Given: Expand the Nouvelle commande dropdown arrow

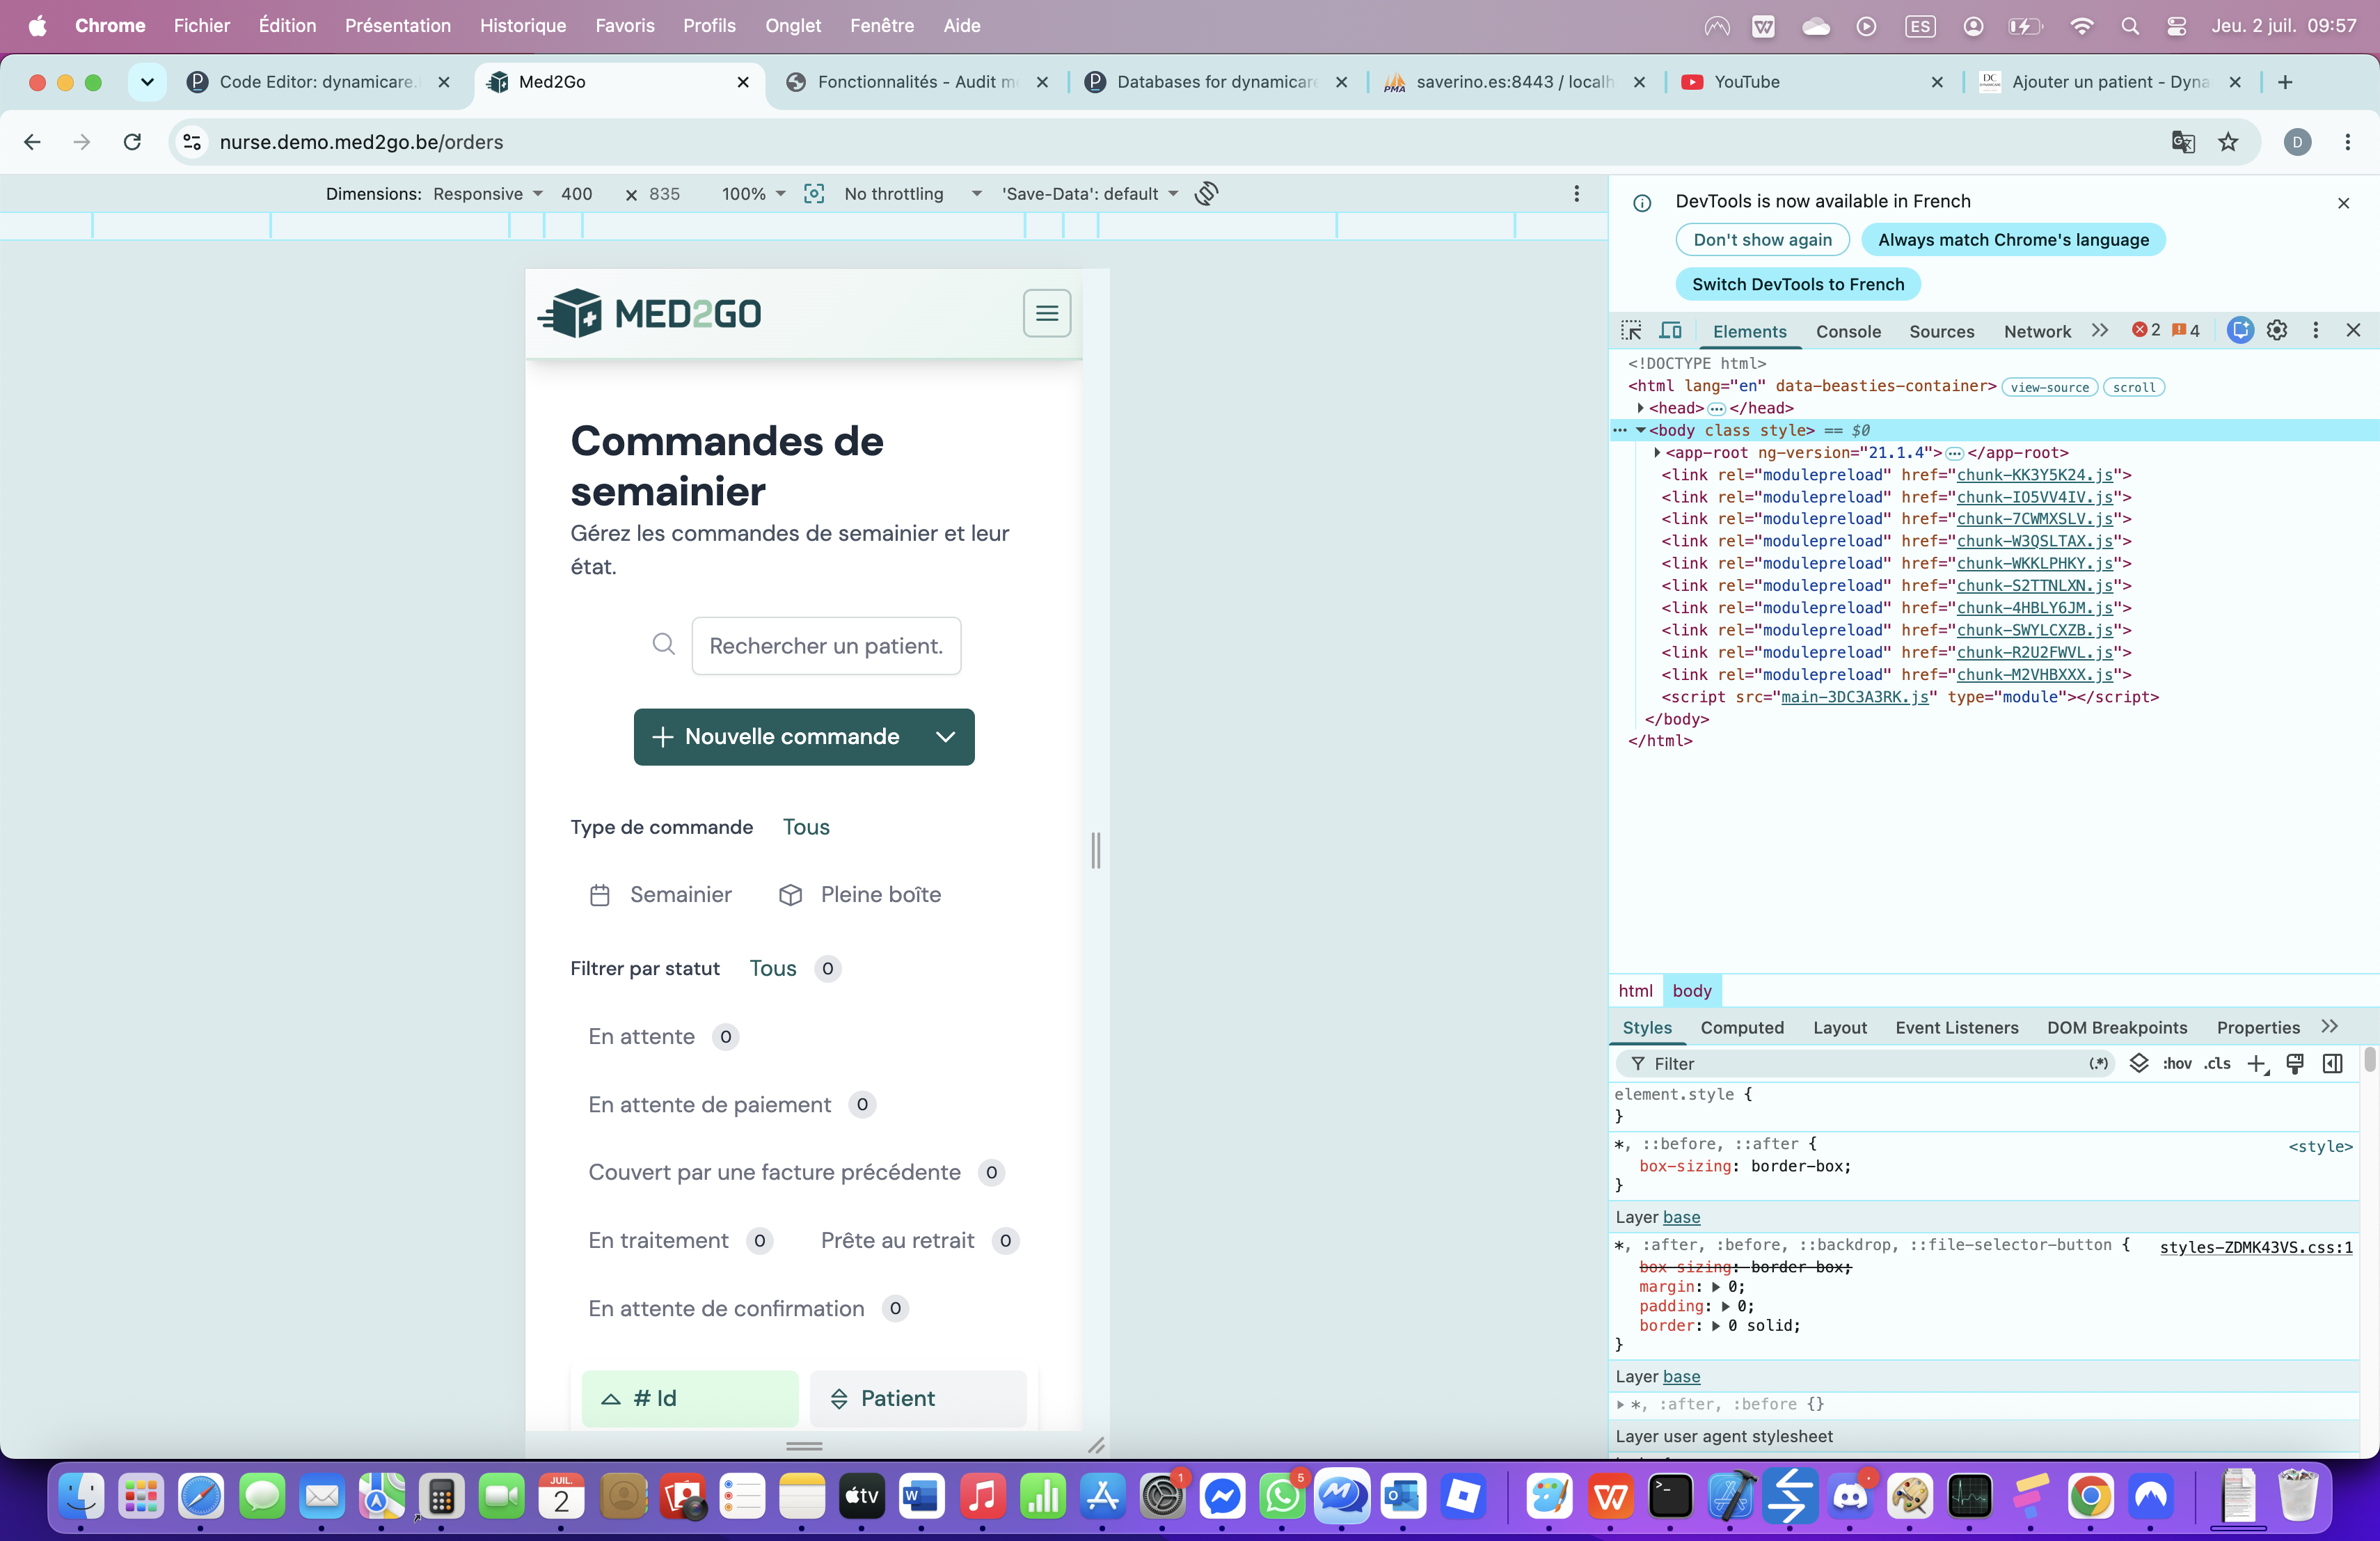Looking at the screenshot, I should pyautogui.click(x=945, y=737).
